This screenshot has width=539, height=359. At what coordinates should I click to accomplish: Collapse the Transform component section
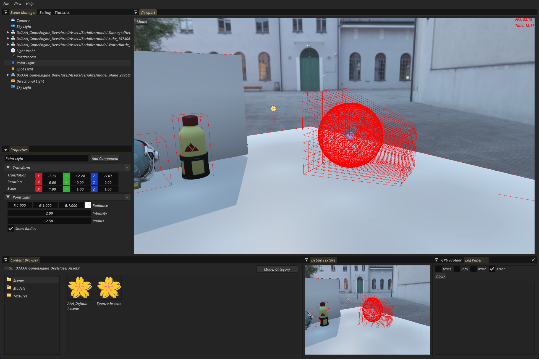8,168
